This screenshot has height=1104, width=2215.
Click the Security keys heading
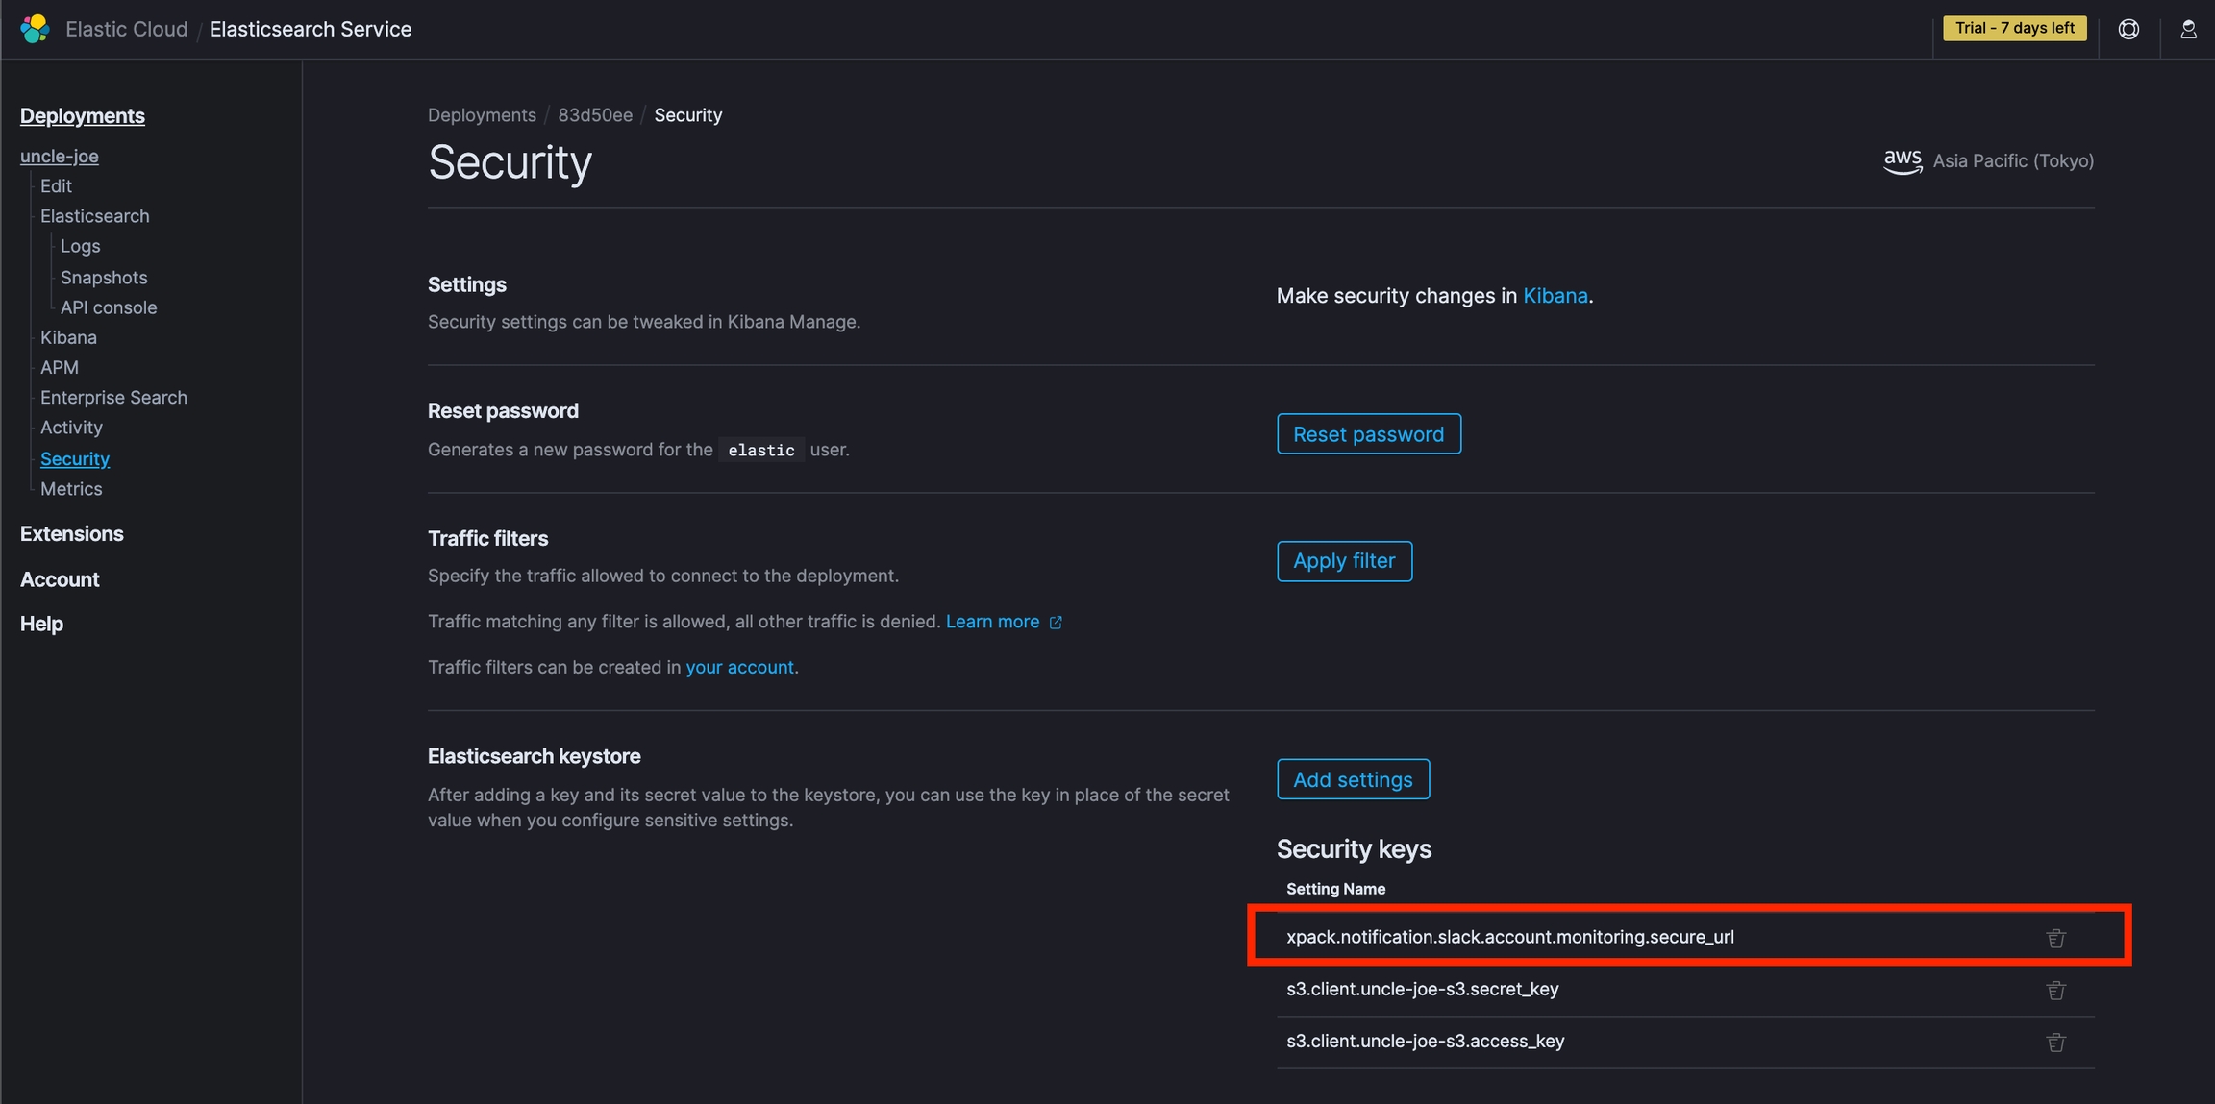coord(1354,849)
